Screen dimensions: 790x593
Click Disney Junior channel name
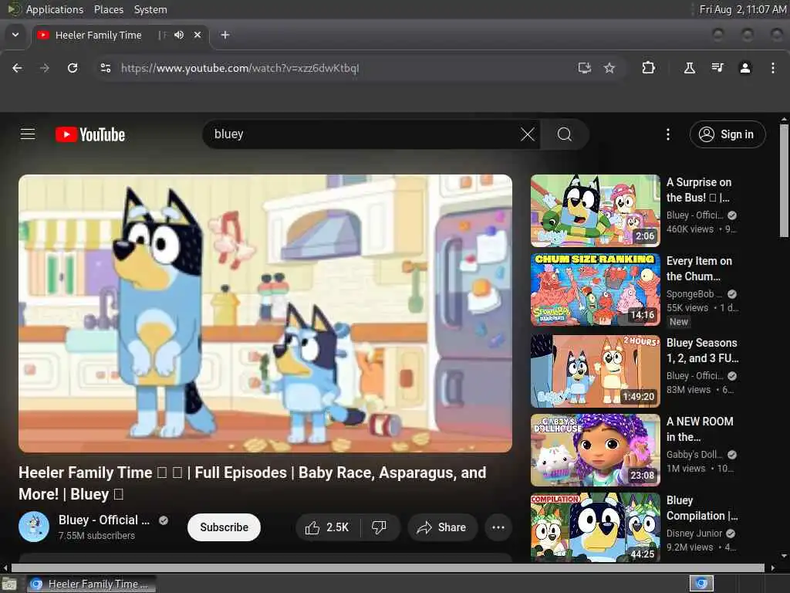694,534
